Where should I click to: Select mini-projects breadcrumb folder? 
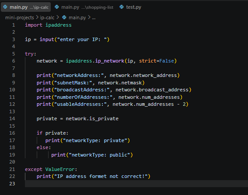[x=19, y=17]
